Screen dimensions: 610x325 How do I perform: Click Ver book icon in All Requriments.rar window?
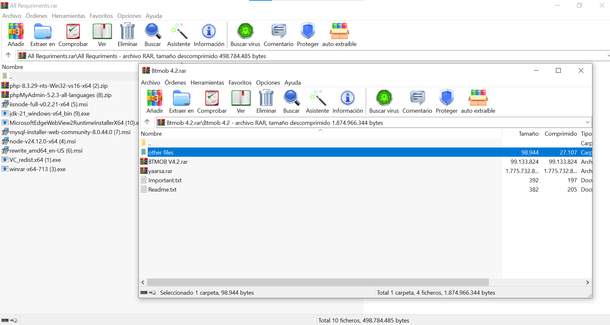point(102,34)
